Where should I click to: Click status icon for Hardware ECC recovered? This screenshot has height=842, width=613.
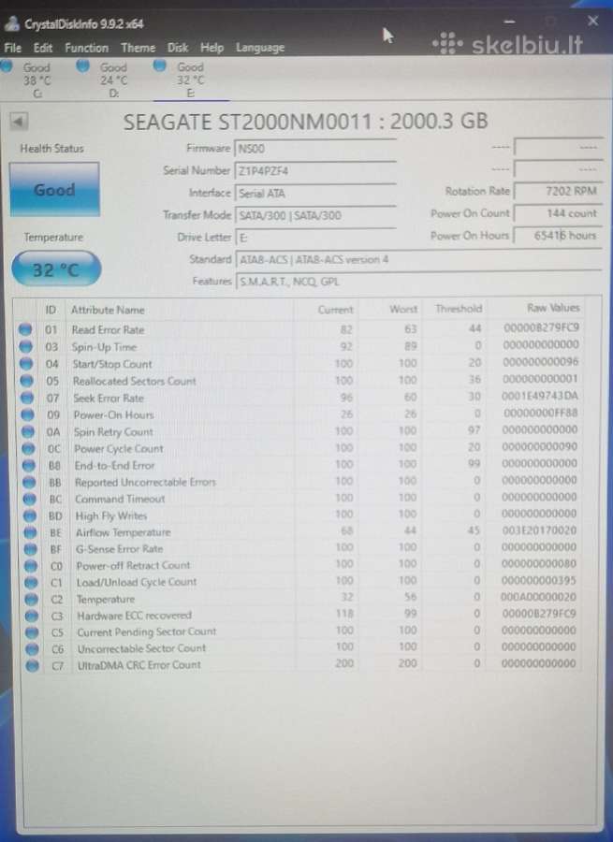pyautogui.click(x=32, y=616)
